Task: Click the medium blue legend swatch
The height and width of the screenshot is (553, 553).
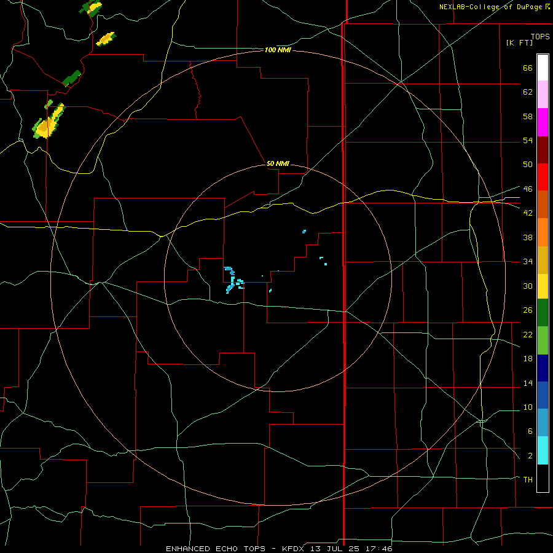Action: (x=543, y=395)
